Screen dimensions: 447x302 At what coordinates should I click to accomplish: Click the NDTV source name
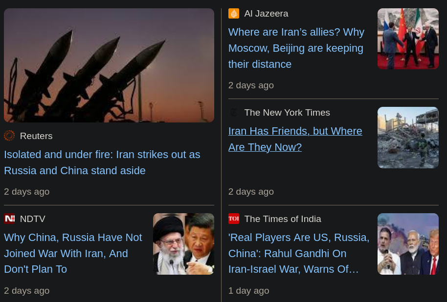pyautogui.click(x=32, y=219)
